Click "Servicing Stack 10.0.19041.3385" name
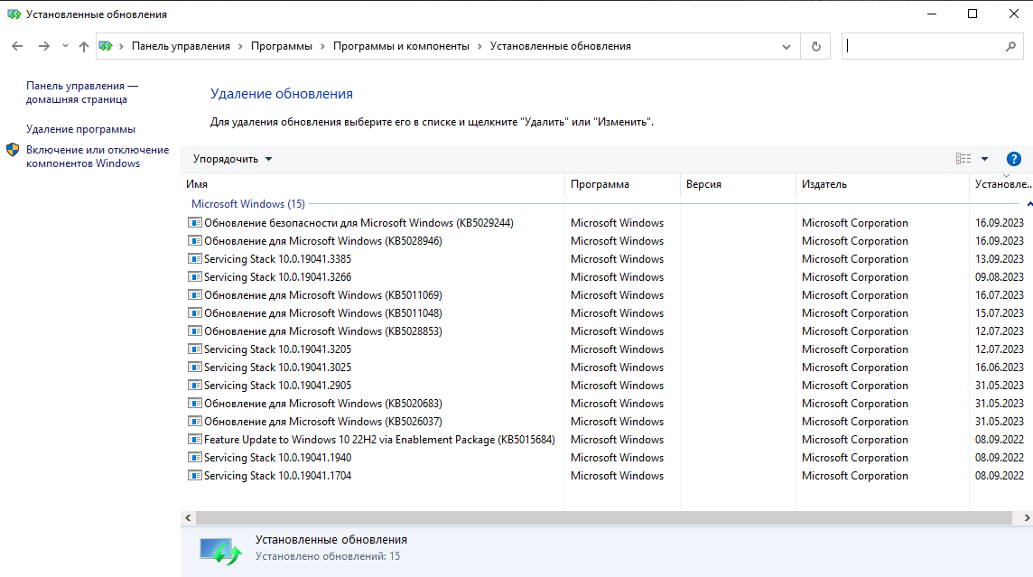Image resolution: width=1033 pixels, height=577 pixels. (277, 259)
